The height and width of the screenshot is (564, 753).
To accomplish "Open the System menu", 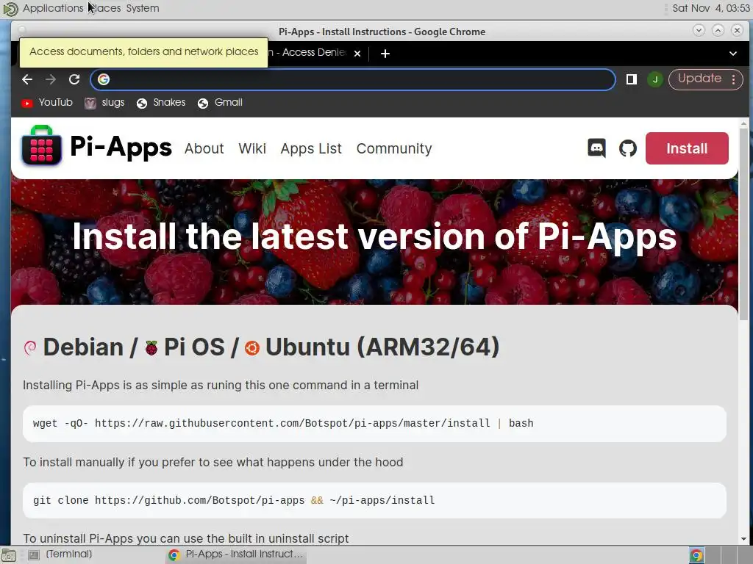I will 143,8.
